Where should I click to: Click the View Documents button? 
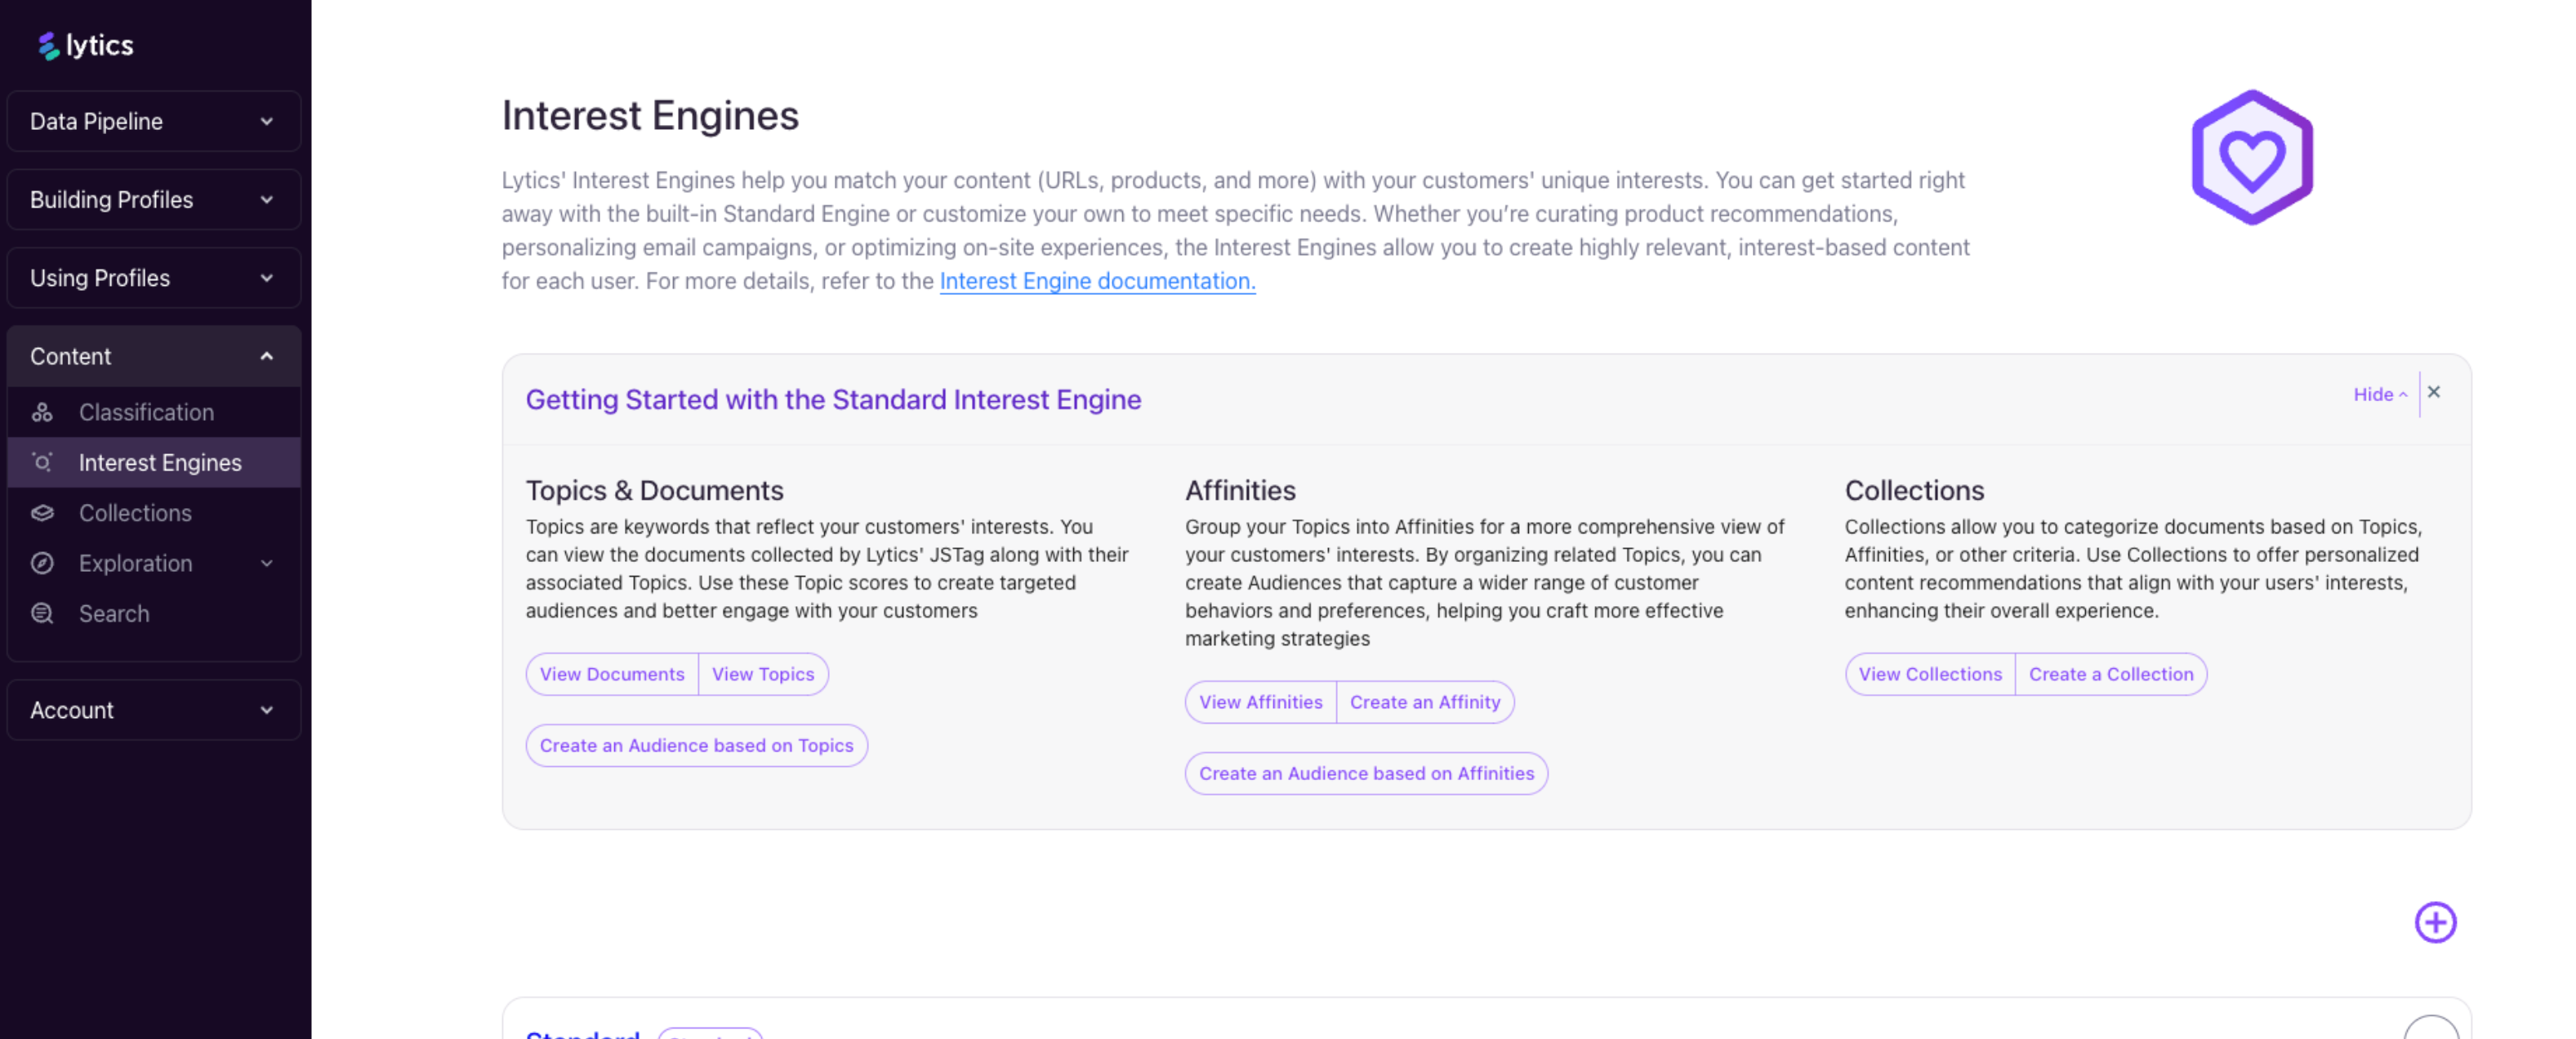tap(612, 674)
